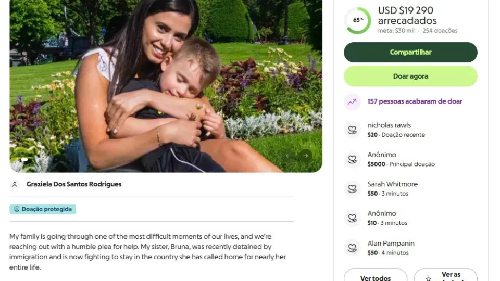Click the heart icon next to Sarah Whitmore
The height and width of the screenshot is (281, 500).
(353, 189)
